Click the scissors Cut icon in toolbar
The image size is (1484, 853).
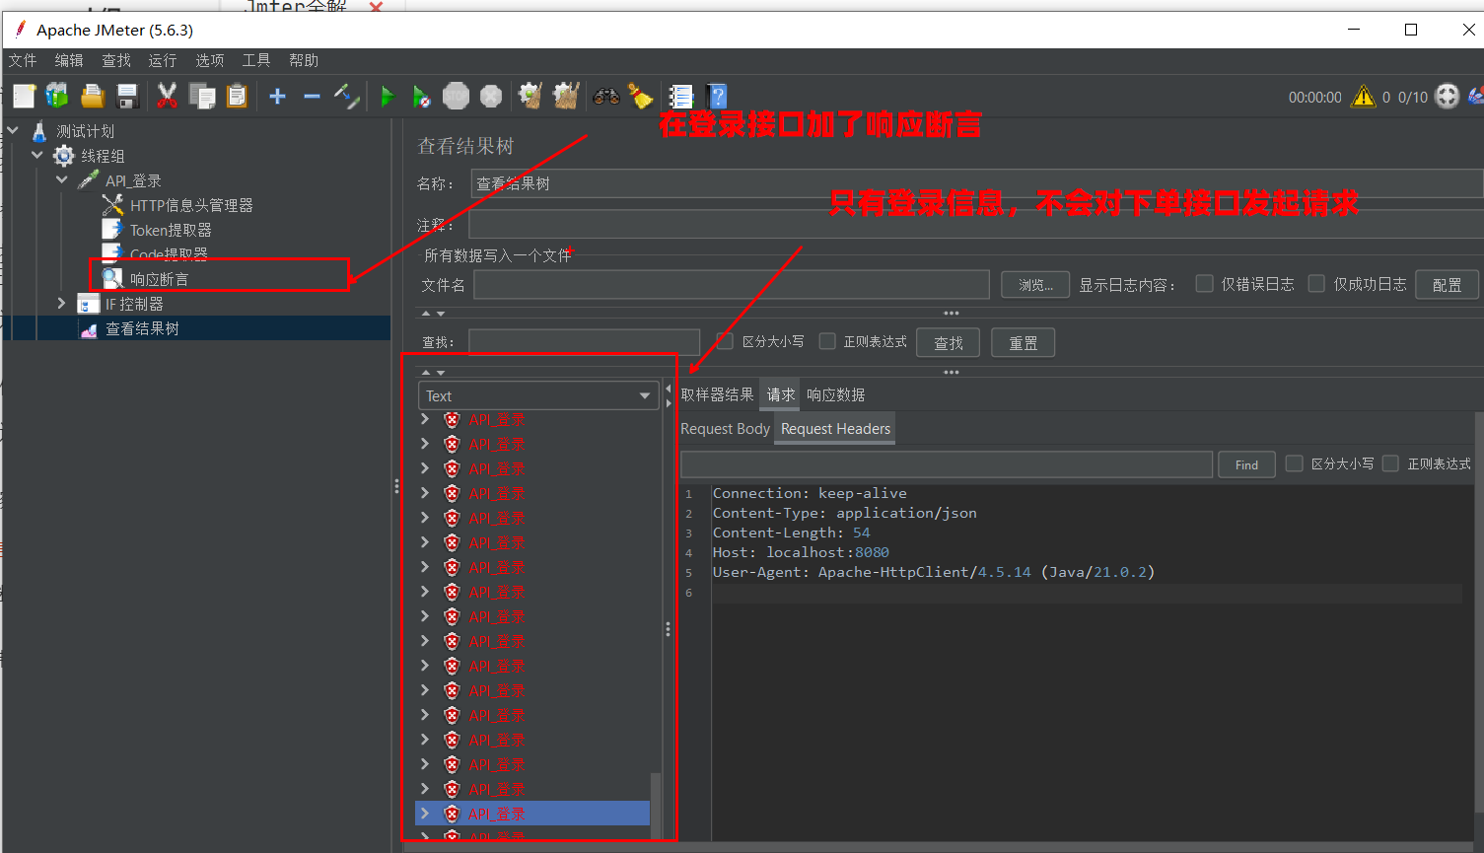[x=167, y=97]
